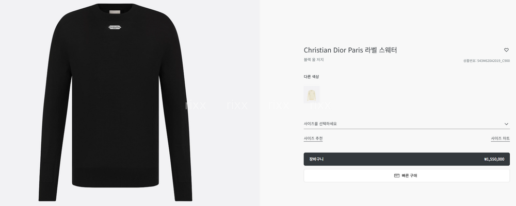This screenshot has height=206, width=516.
Task: Click the 블랙 울 저지 description text
Action: click(314, 60)
